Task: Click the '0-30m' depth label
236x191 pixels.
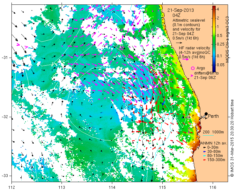Action: [213, 147]
